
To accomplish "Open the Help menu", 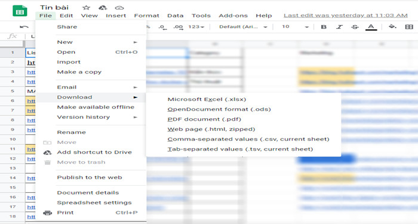I will click(264, 16).
